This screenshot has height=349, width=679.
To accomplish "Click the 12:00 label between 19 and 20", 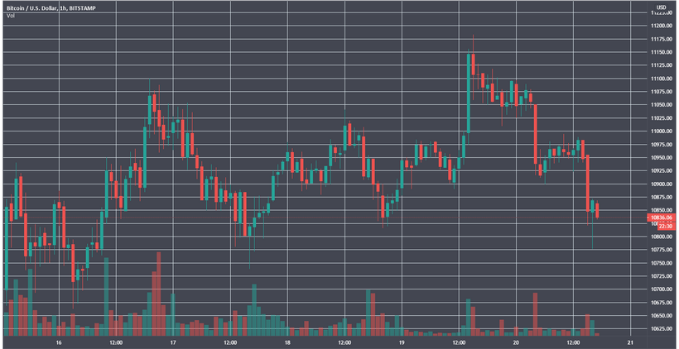I will pos(459,342).
